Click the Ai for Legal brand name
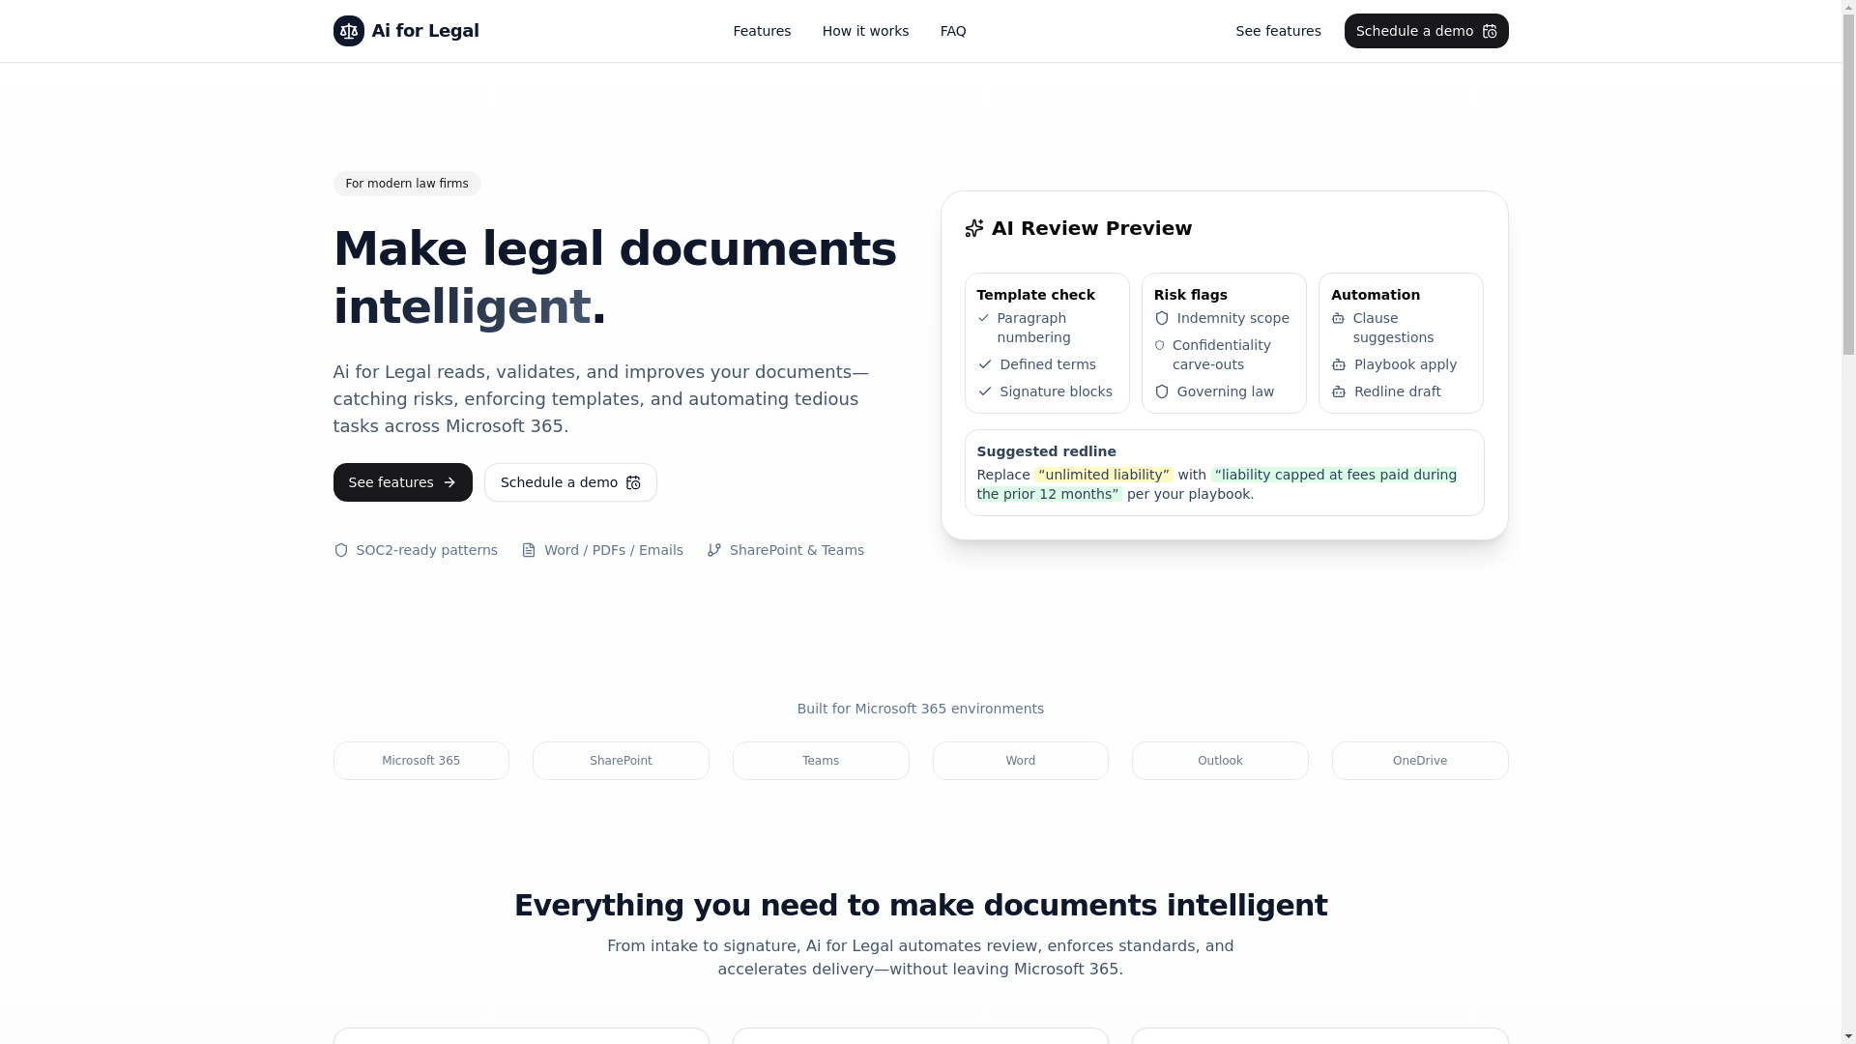This screenshot has height=1044, width=1856. tap(425, 31)
